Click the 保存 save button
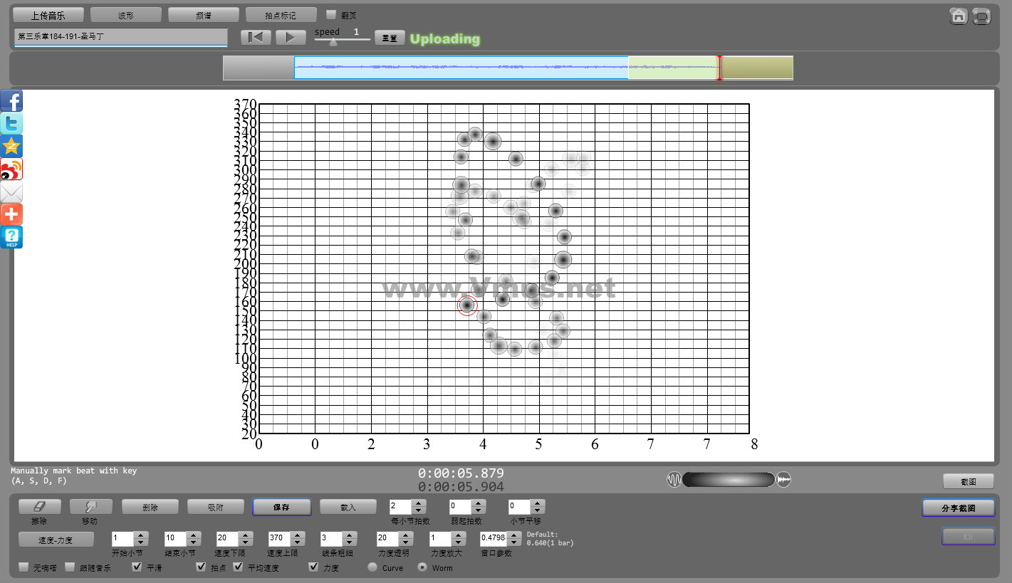The width and height of the screenshot is (1012, 583). pos(281,507)
